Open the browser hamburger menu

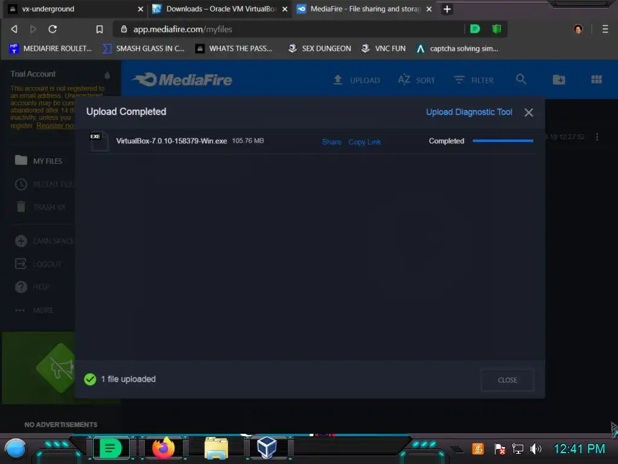[x=605, y=29]
